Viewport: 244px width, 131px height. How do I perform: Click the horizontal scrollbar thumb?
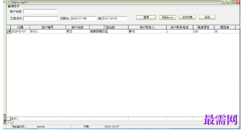click(12, 123)
